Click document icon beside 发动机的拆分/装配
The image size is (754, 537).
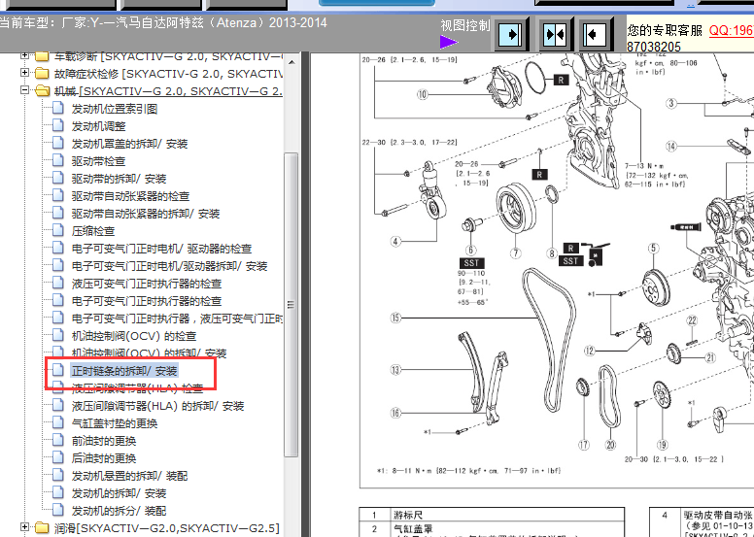coord(57,510)
